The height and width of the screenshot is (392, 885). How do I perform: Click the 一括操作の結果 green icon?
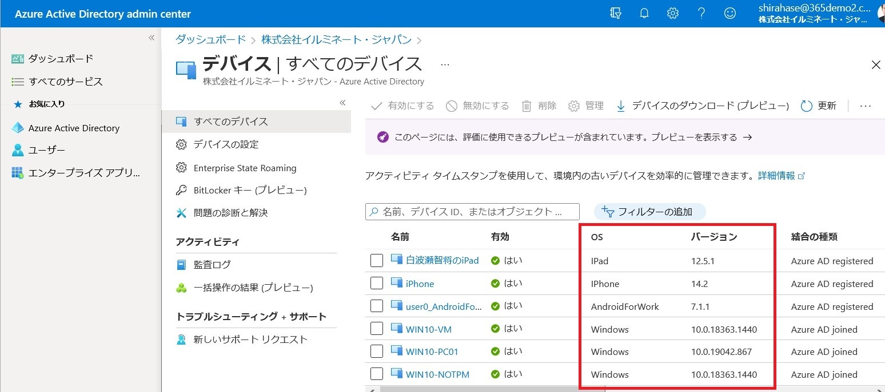pyautogui.click(x=181, y=288)
